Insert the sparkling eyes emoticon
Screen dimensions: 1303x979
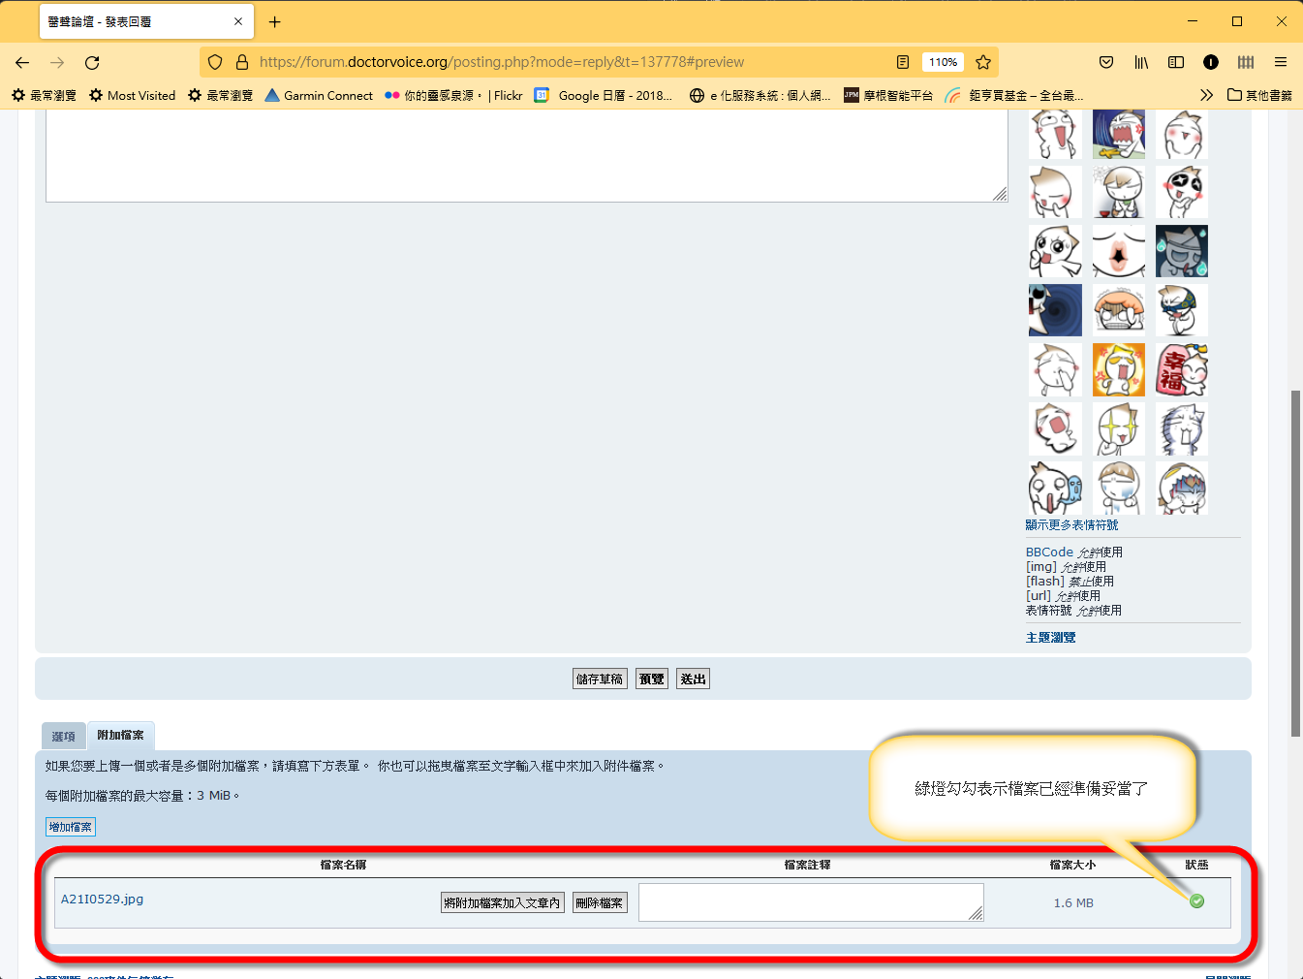coord(1119,428)
